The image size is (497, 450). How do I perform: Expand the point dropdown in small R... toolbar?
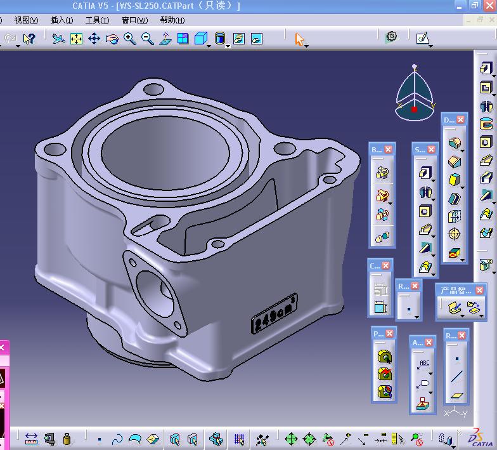[x=417, y=316]
